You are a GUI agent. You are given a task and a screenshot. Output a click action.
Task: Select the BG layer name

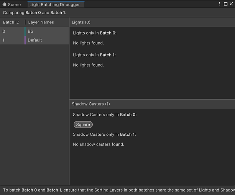tap(31, 31)
